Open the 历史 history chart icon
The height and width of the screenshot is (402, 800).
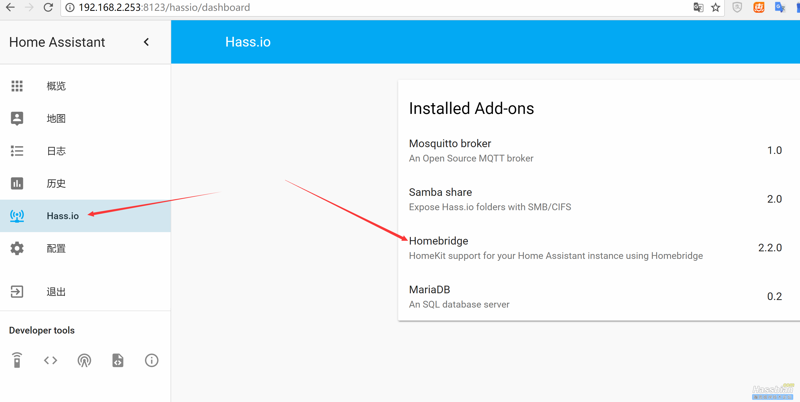17,183
